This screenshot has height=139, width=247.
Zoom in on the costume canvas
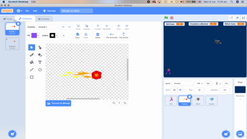[125, 103]
